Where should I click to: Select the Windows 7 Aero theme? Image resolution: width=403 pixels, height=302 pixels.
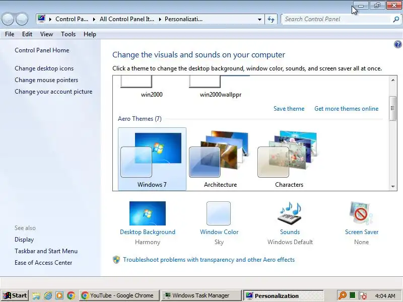coord(152,159)
